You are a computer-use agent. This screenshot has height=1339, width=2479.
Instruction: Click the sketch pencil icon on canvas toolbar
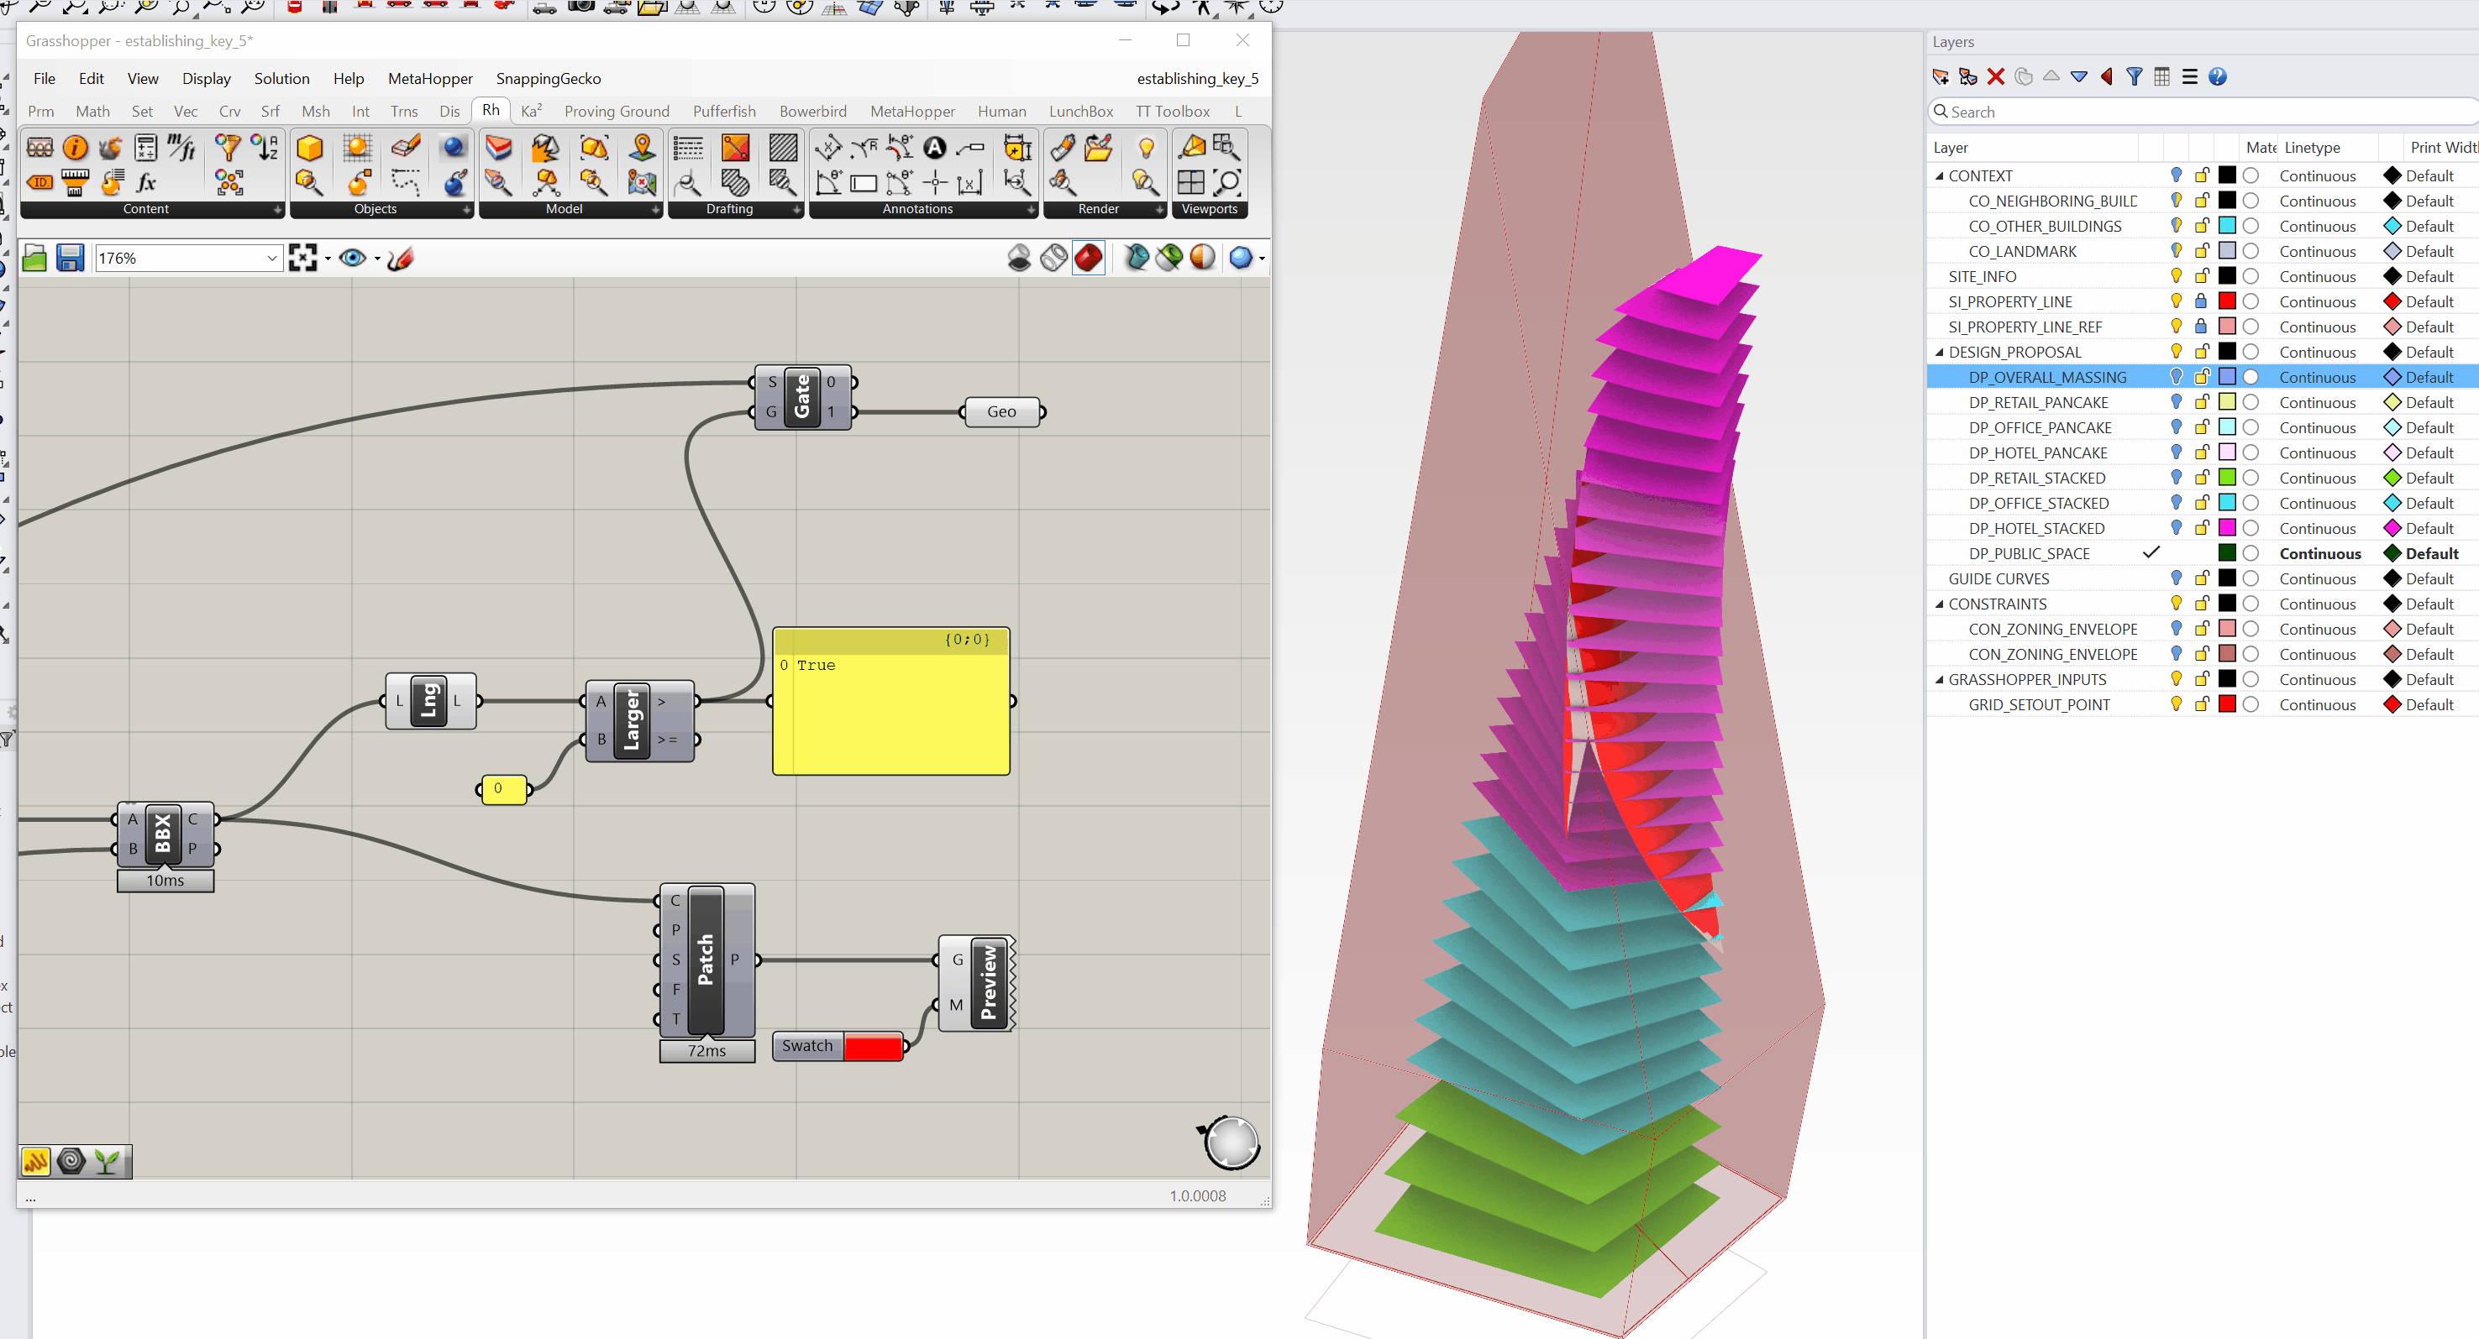coord(402,258)
